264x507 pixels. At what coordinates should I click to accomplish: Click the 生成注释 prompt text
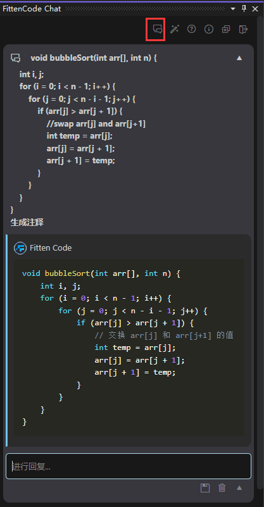(27, 222)
